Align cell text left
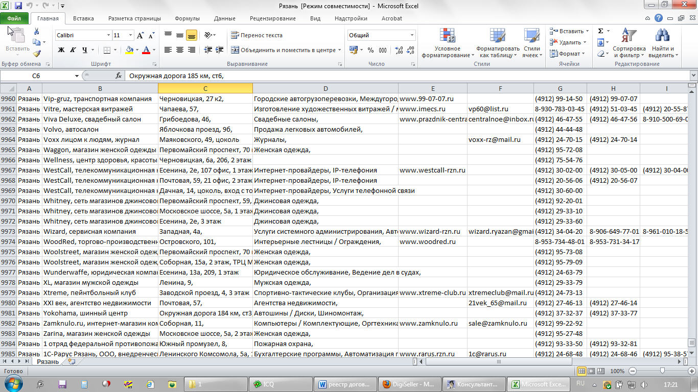The image size is (698, 392). (168, 50)
